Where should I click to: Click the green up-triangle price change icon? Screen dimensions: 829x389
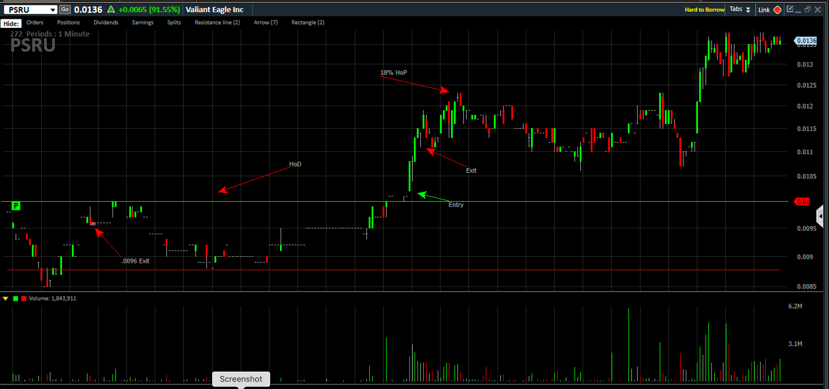(111, 10)
